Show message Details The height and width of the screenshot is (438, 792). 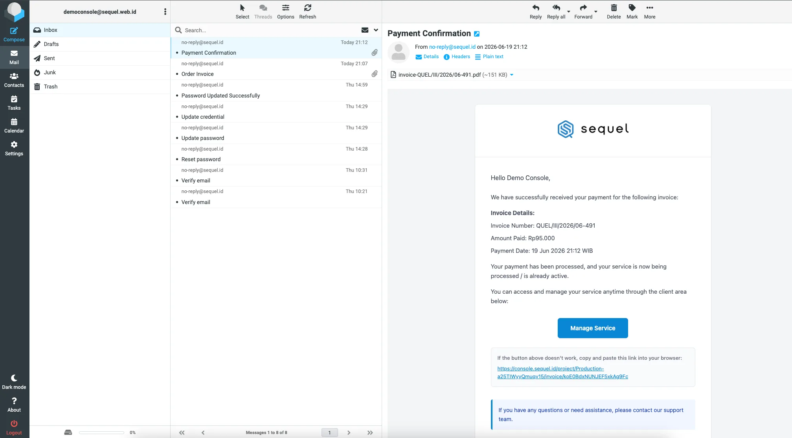tap(427, 57)
